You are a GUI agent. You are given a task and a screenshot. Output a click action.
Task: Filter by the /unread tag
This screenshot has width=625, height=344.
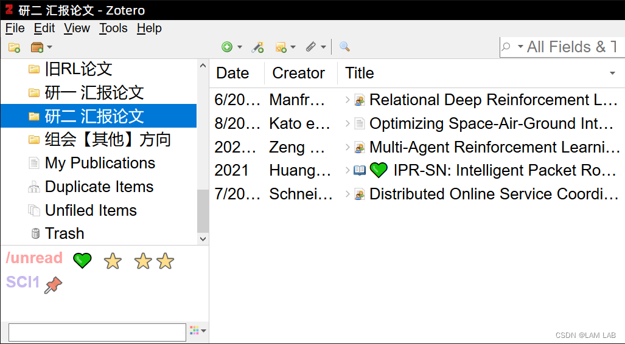pyautogui.click(x=34, y=258)
